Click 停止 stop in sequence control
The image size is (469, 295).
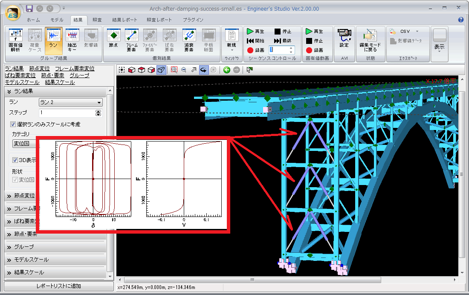coord(283,32)
